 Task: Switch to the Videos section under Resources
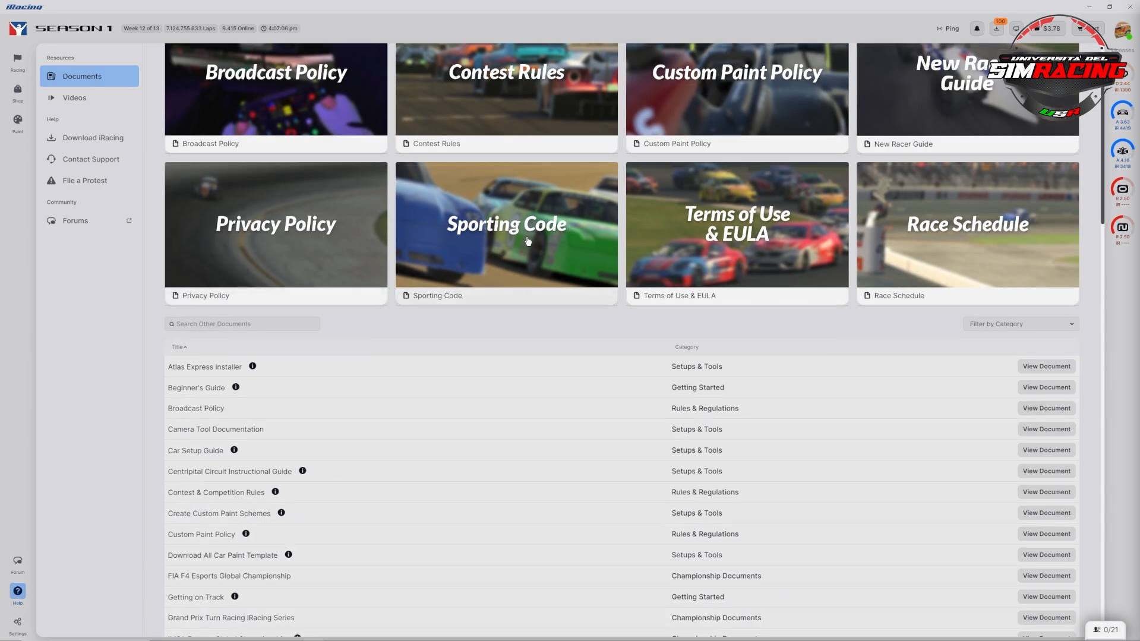click(75, 97)
